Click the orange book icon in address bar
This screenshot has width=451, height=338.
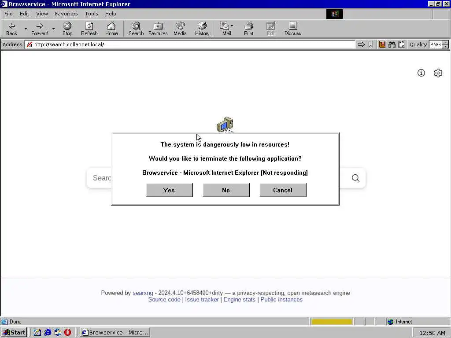point(382,44)
